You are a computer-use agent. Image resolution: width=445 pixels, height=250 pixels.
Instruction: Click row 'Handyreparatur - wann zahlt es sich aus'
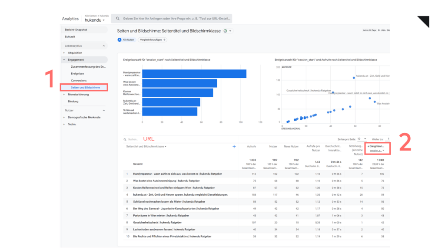click(256, 174)
